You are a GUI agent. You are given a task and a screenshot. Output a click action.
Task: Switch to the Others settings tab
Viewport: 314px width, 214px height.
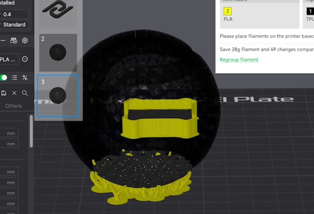click(x=13, y=106)
